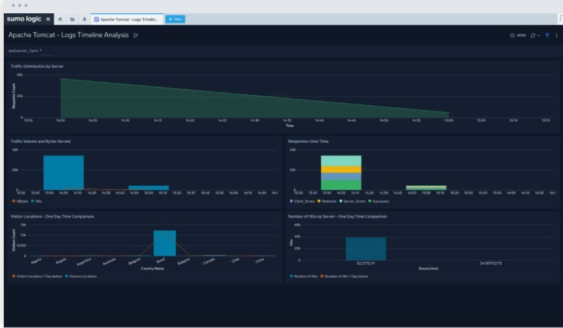Click the webserver_farm filter input field
The width and height of the screenshot is (563, 328).
point(46,51)
